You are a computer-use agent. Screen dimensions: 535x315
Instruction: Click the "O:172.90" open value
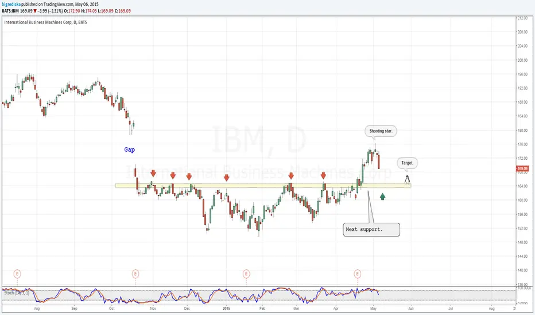[x=72, y=11]
